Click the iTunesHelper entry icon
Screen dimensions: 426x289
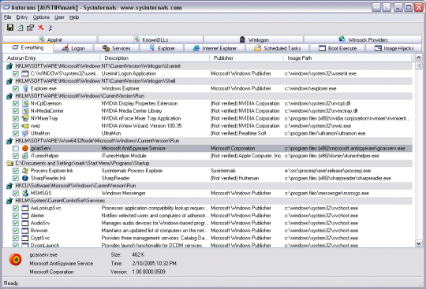[x=25, y=156]
